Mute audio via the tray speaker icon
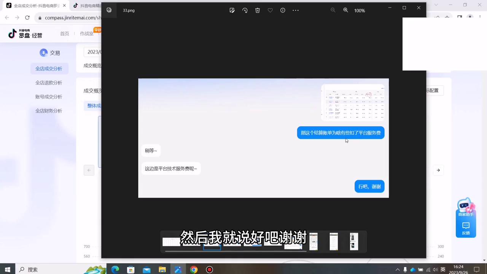The height and width of the screenshot is (274, 487). (x=435, y=270)
